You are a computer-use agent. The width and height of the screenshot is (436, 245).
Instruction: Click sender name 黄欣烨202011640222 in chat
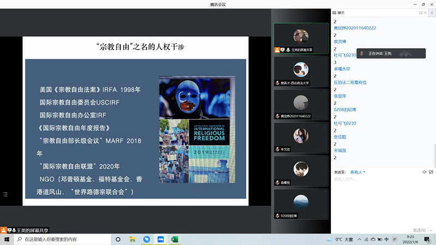coord(355,28)
